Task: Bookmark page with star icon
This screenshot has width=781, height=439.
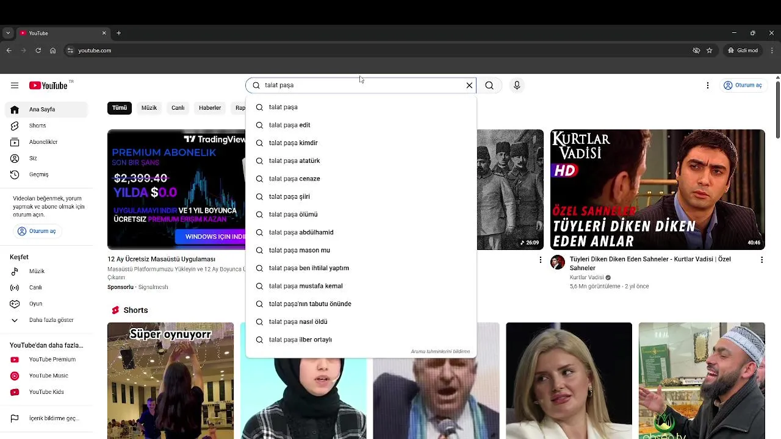Action: (x=709, y=51)
